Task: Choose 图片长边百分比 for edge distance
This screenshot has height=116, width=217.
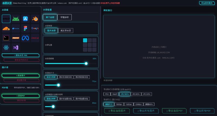Action: click(x=65, y=99)
